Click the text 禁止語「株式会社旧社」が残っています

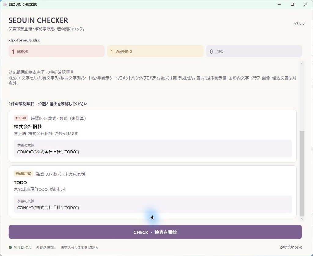46,134
